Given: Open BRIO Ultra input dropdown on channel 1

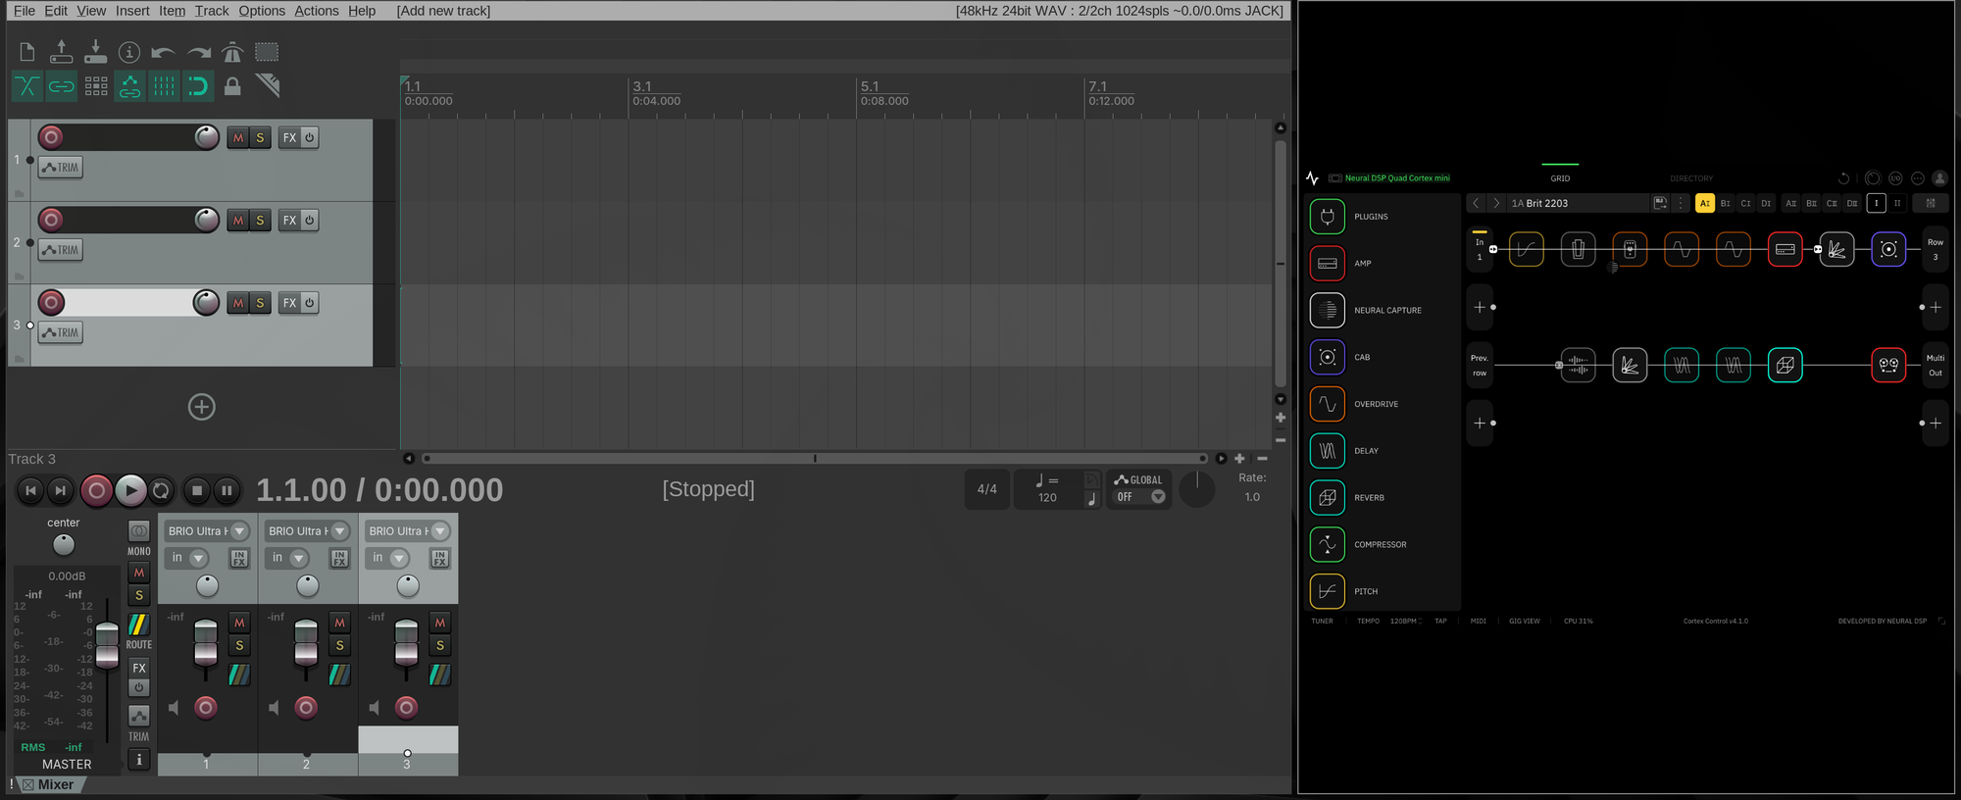Looking at the screenshot, I should coord(208,531).
